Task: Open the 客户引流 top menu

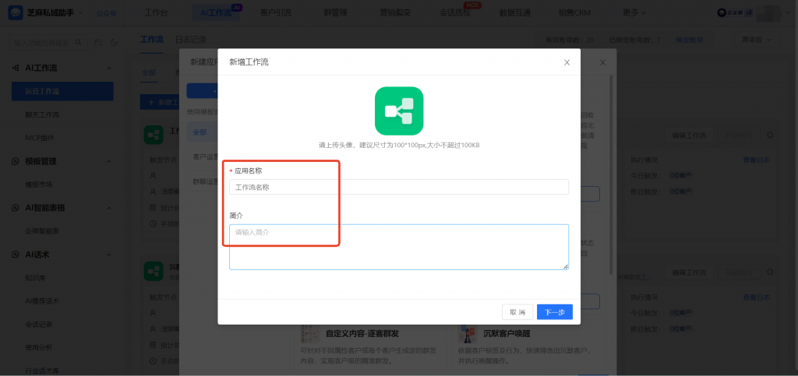Action: click(275, 12)
